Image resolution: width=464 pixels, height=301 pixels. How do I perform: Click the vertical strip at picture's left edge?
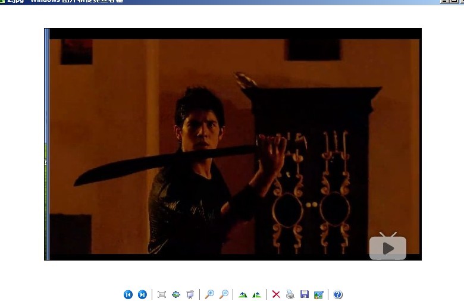coord(46,144)
